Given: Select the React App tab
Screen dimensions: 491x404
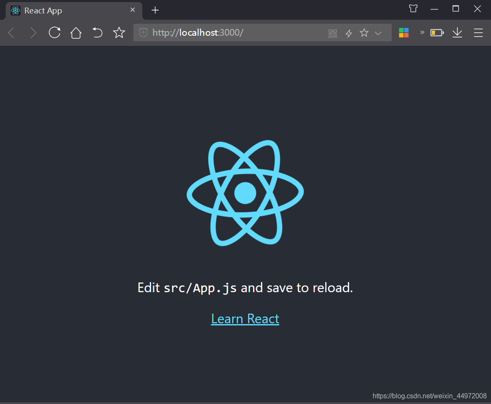Looking at the screenshot, I should [74, 11].
